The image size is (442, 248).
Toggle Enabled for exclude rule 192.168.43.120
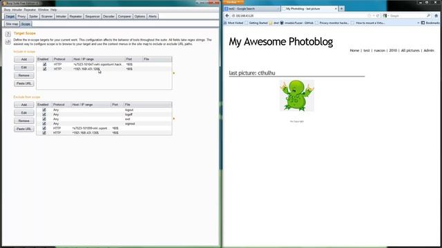pos(44,132)
